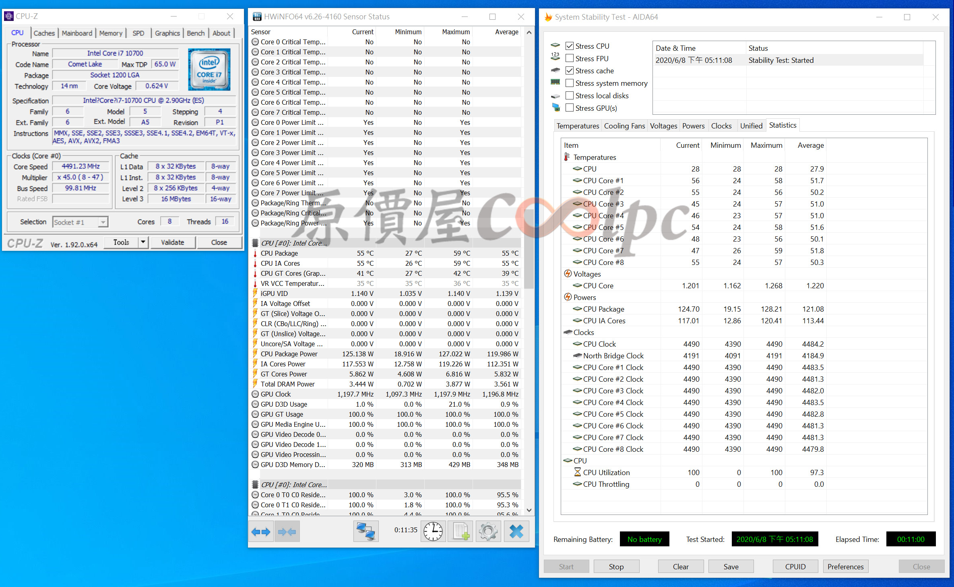Click HWiNFO scrollbar up arrow
This screenshot has width=954, height=587.
point(529,32)
